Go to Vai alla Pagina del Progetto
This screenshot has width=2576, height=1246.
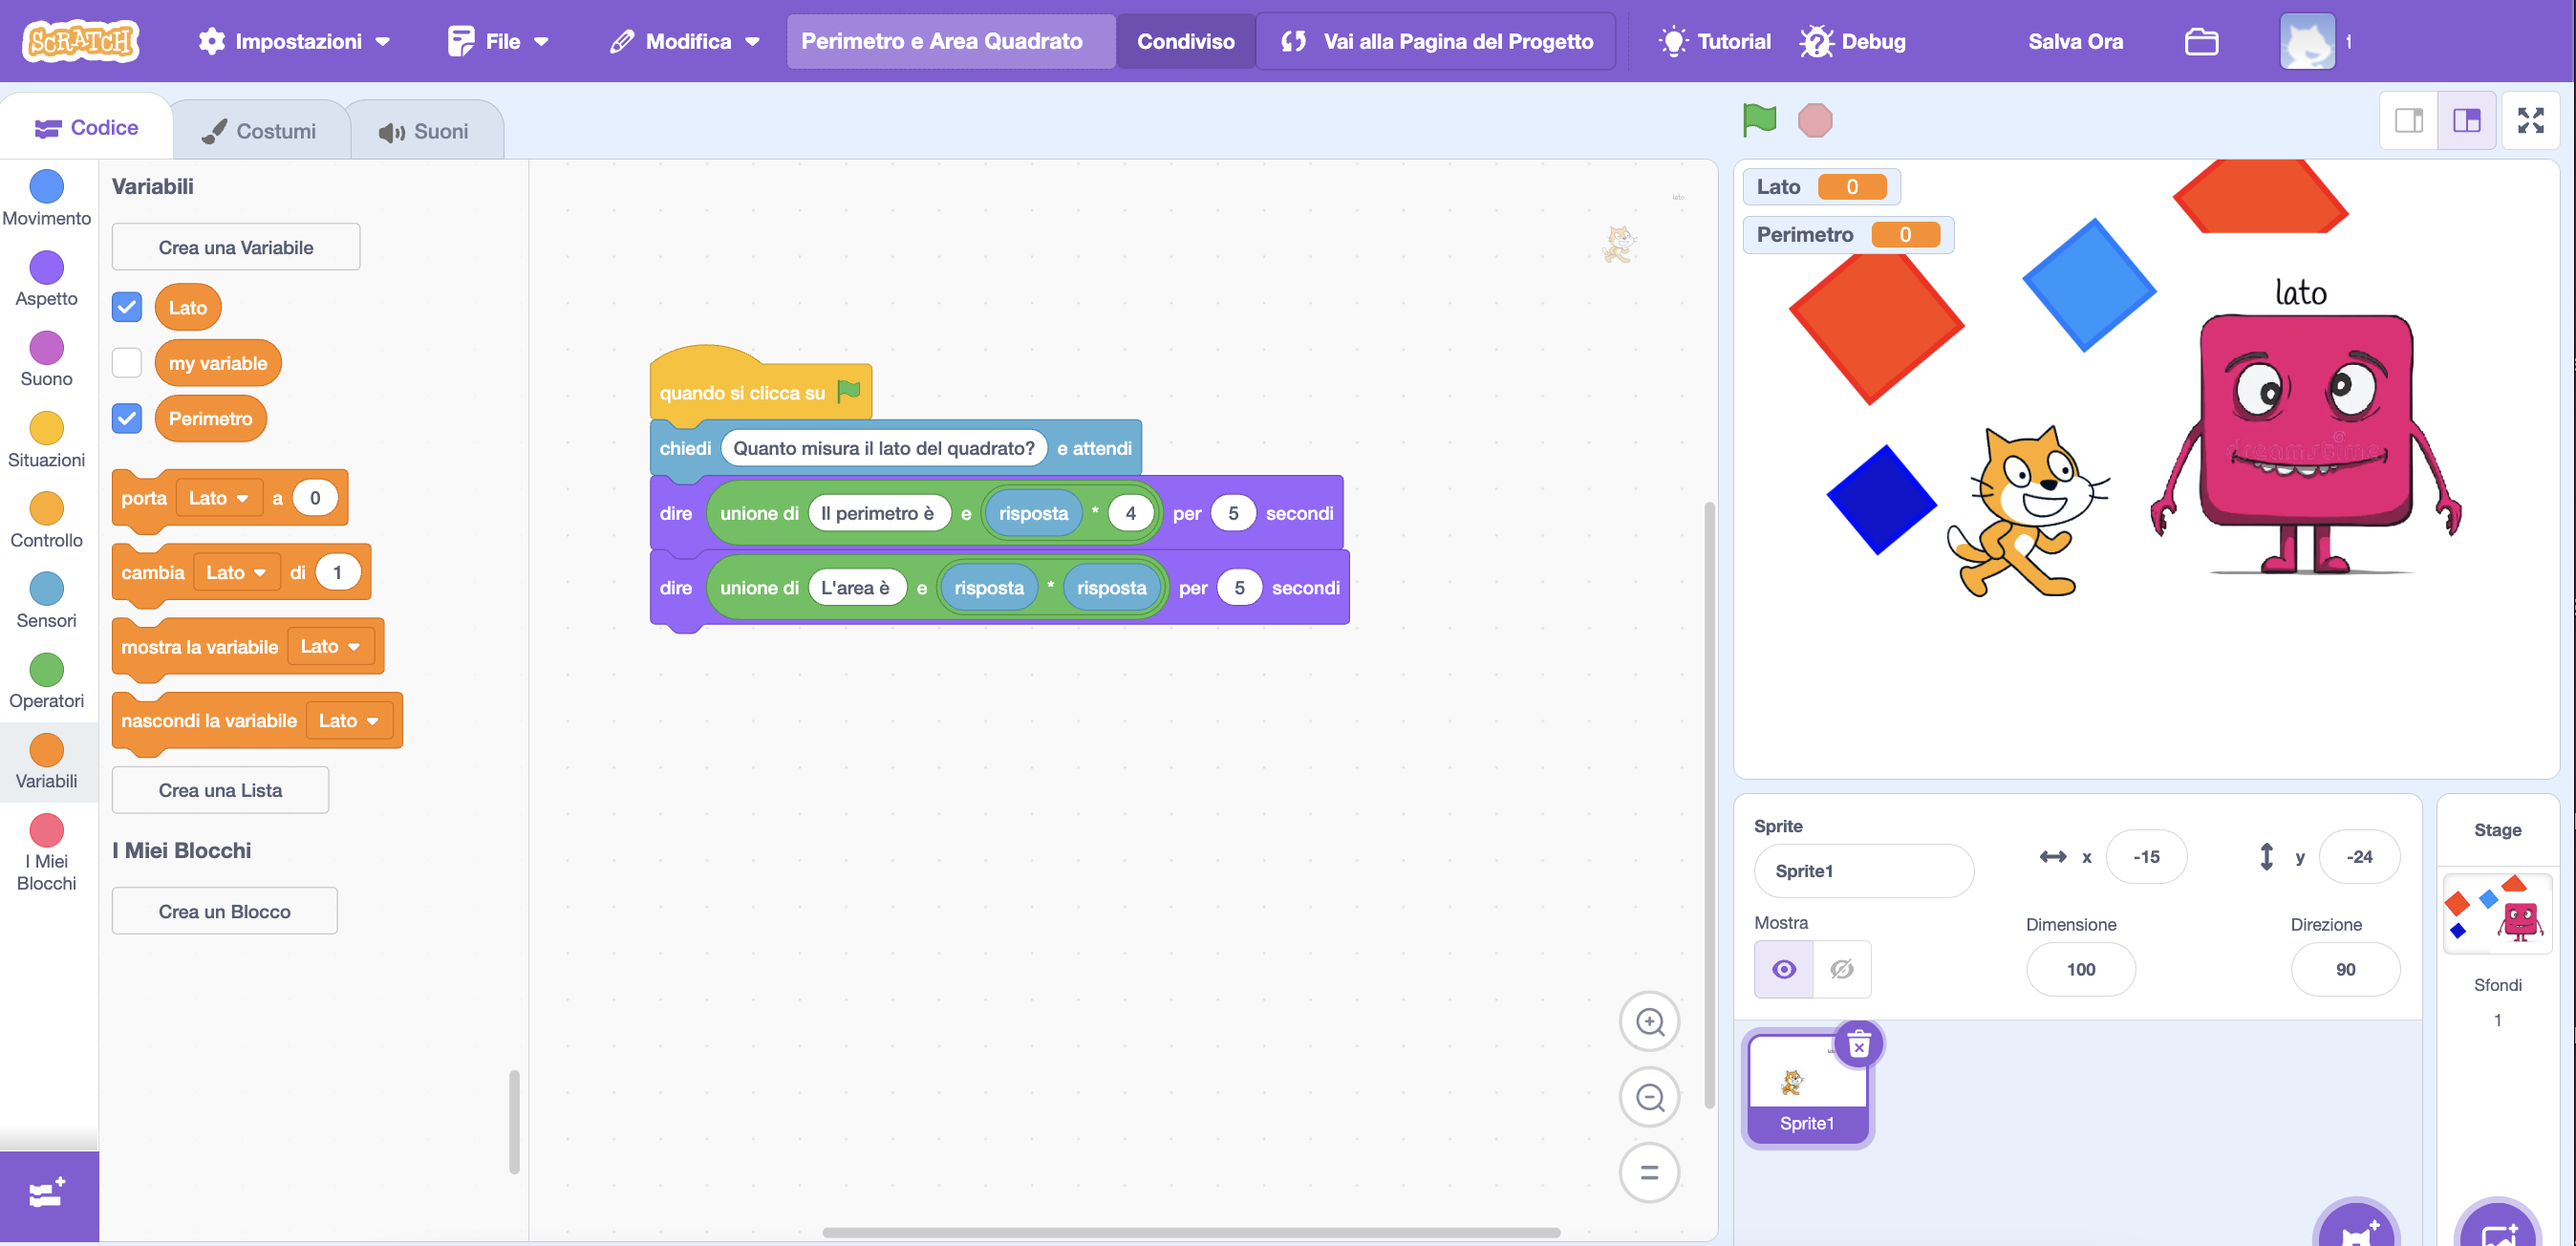tap(1436, 41)
